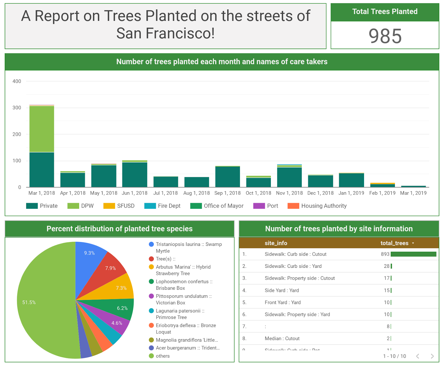The width and height of the screenshot is (444, 366).
Task: Click the site_info column header
Action: click(x=276, y=243)
